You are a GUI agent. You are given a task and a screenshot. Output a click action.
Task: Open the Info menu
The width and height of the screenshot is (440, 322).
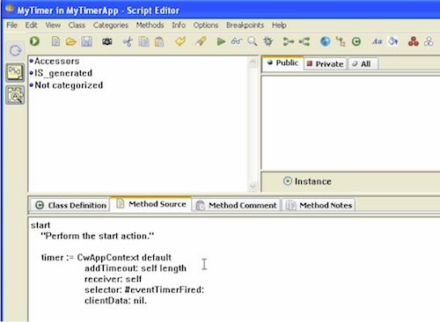(x=179, y=26)
